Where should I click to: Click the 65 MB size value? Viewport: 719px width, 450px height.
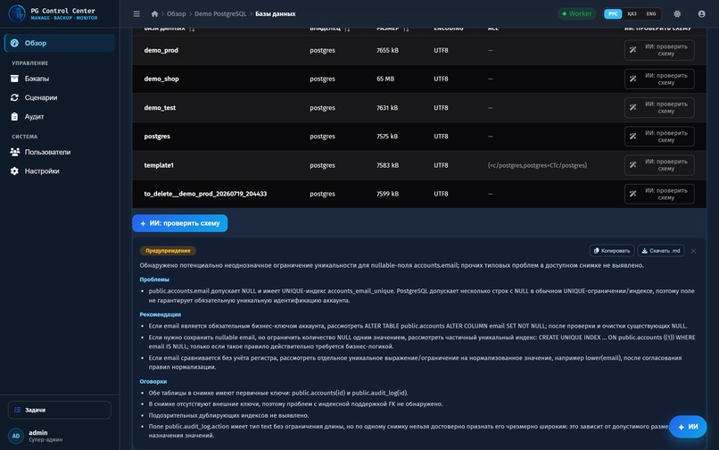(385, 79)
